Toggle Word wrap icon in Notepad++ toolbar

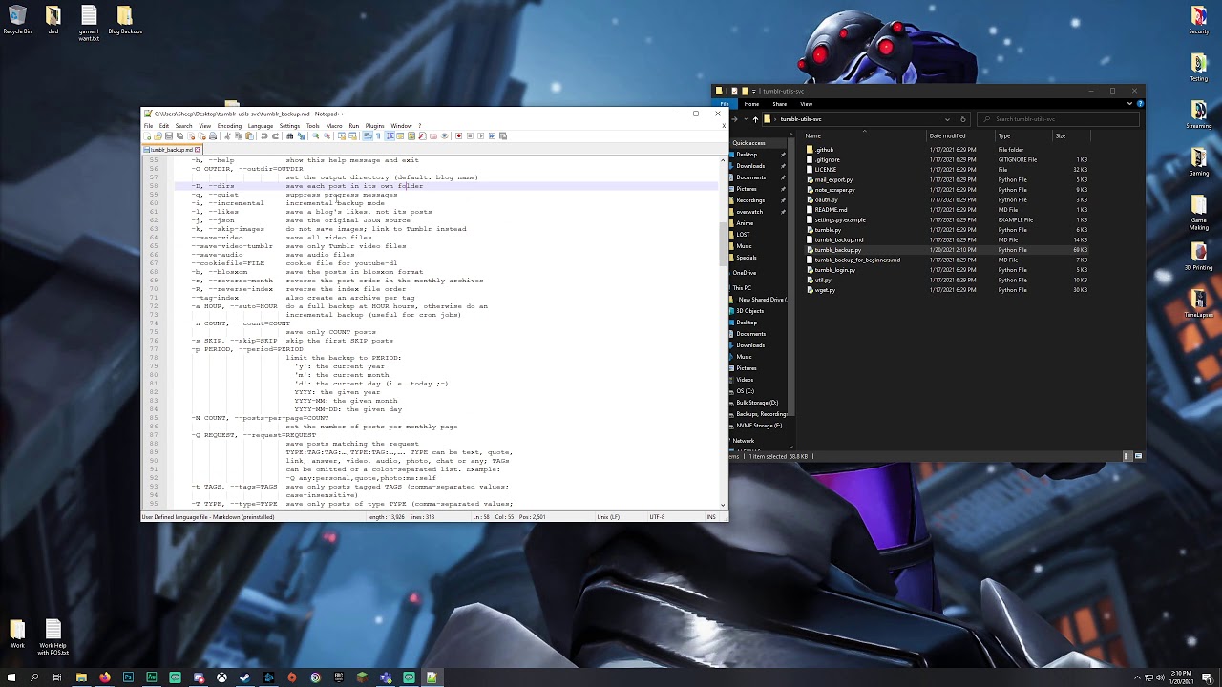coord(369,135)
